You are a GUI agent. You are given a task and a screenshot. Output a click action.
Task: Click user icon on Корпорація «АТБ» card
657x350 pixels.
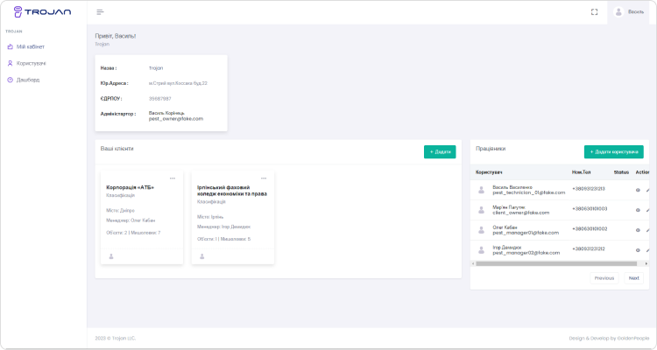[111, 256]
